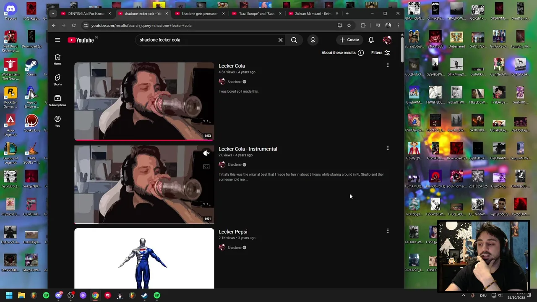This screenshot has width=537, height=302.
Task: Click the Create button
Action: pyautogui.click(x=349, y=40)
